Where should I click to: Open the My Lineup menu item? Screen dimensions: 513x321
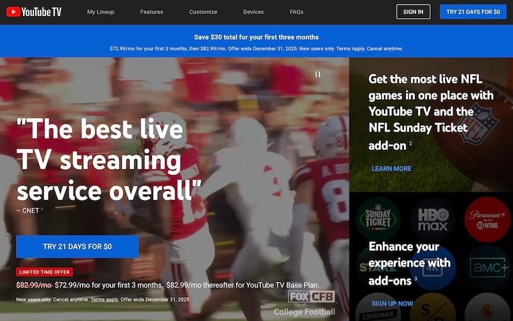[101, 12]
